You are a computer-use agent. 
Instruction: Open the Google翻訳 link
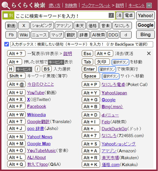38,122
